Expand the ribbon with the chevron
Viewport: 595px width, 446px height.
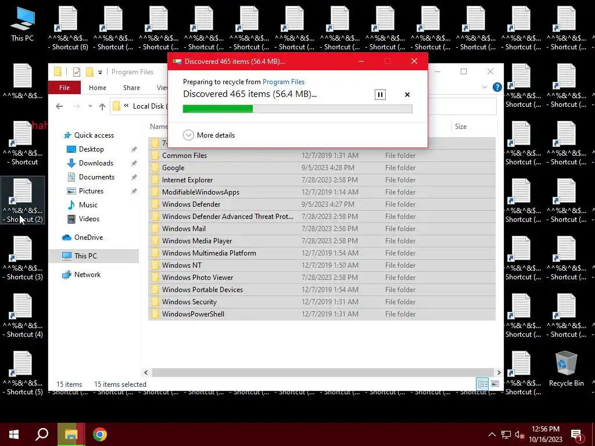tap(484, 87)
